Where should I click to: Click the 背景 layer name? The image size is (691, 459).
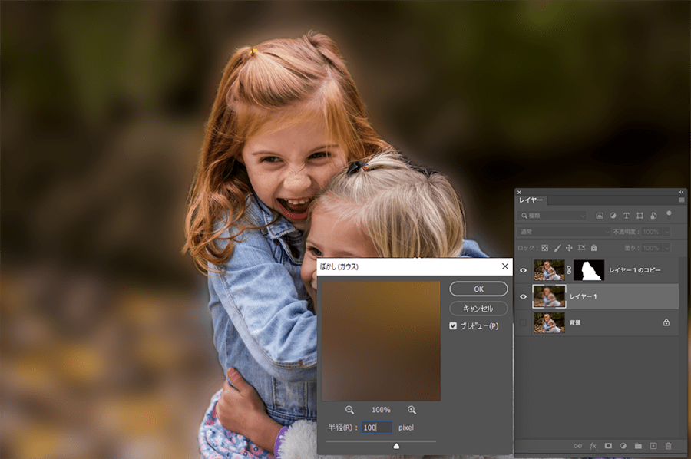tap(574, 323)
